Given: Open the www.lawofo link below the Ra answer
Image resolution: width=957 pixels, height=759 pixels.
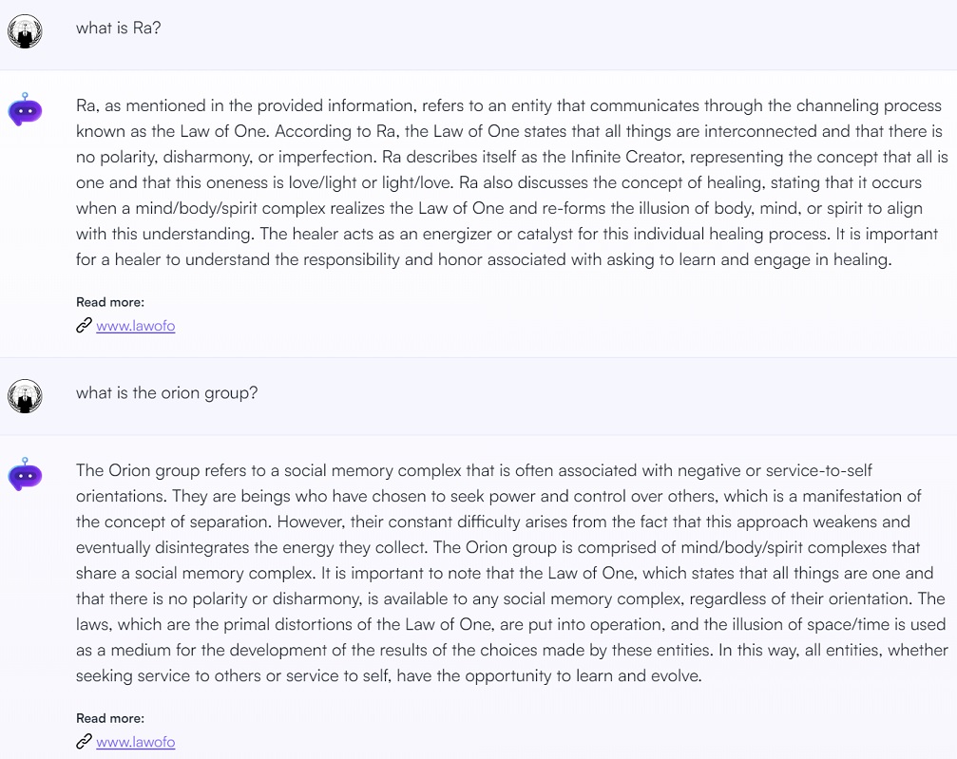Looking at the screenshot, I should [136, 326].
